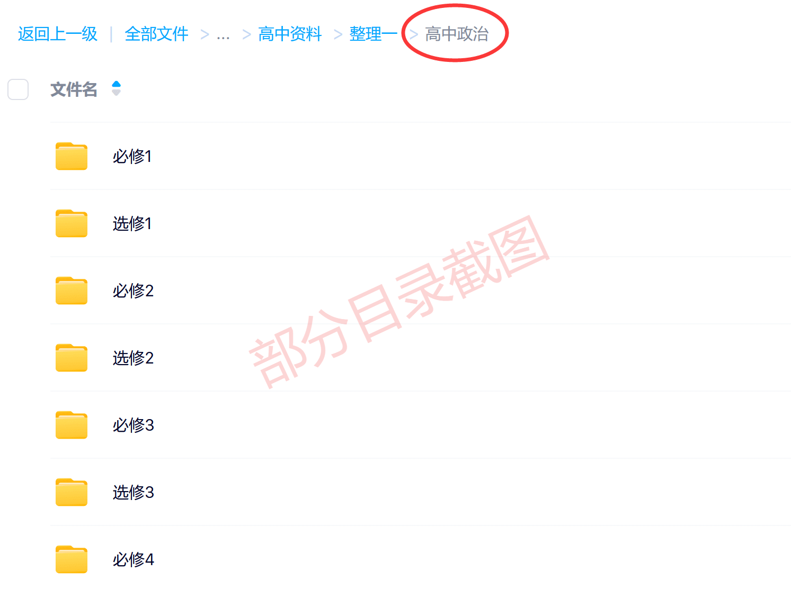Click the 文件名 column header
Viewport: 791px width, 590px height.
tap(74, 89)
